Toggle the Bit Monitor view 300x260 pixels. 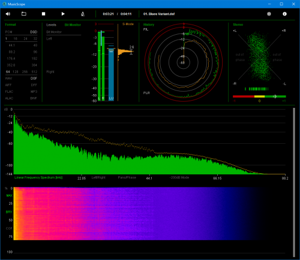(73, 25)
